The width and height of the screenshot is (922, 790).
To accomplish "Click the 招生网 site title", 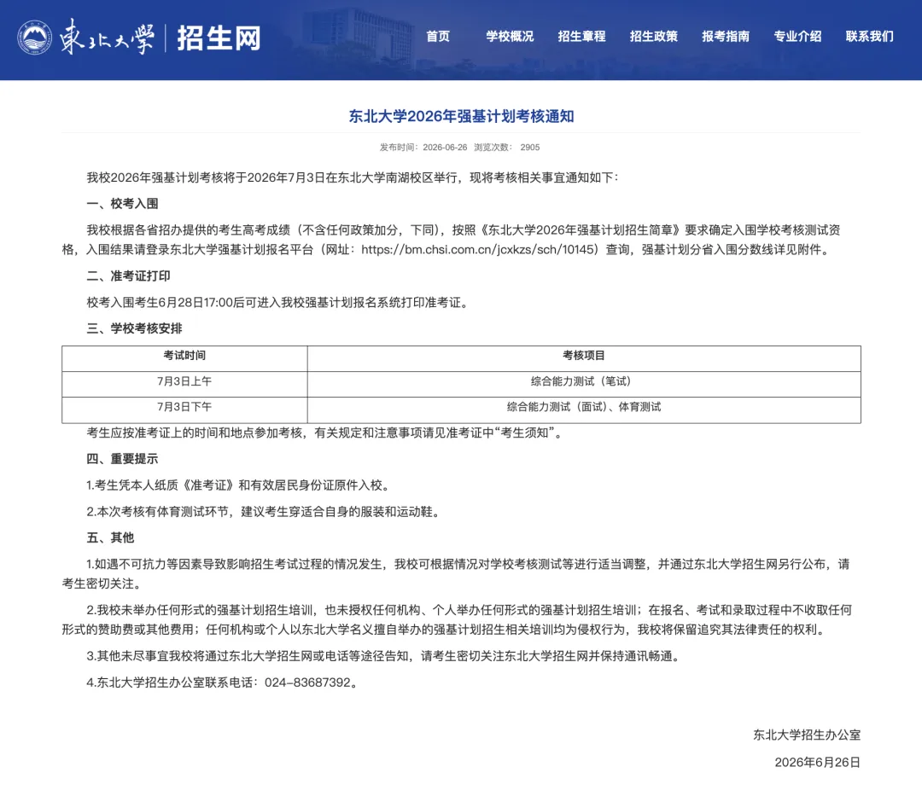I will pos(219,38).
